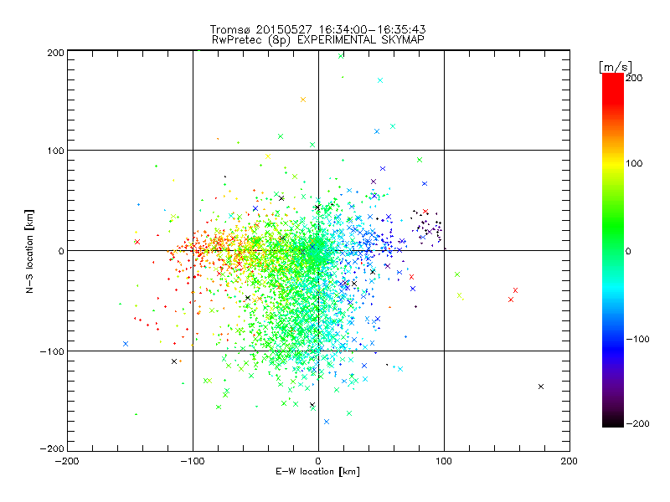Click the 'N-S location [km]' axis label

click(29, 251)
